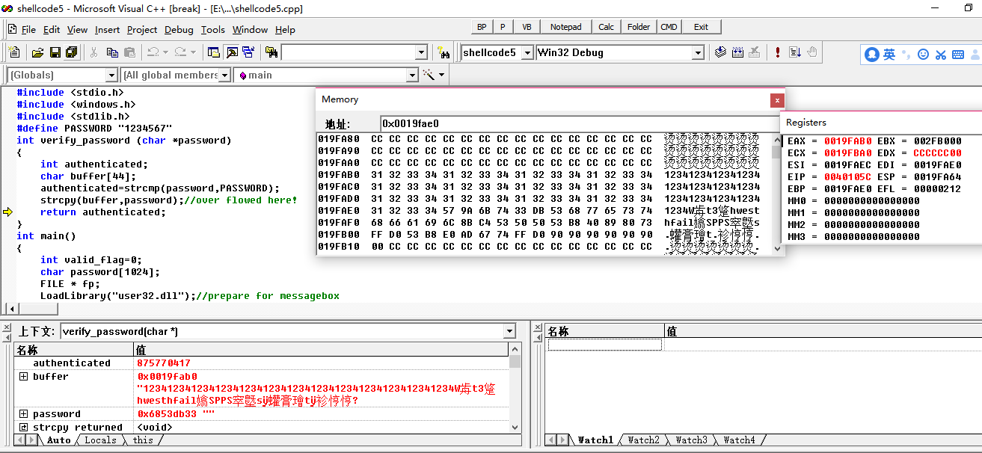The width and height of the screenshot is (982, 453).
Task: Toggle the Workspace window icon
Action: [214, 52]
